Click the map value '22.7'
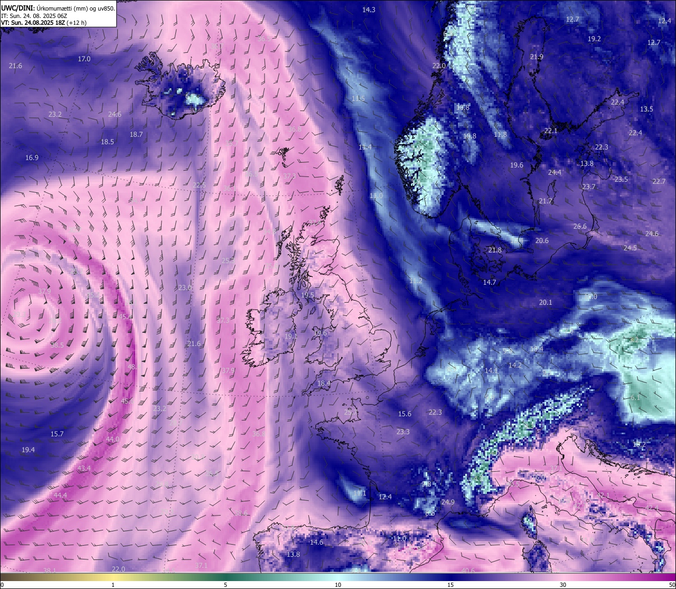 pos(659,182)
